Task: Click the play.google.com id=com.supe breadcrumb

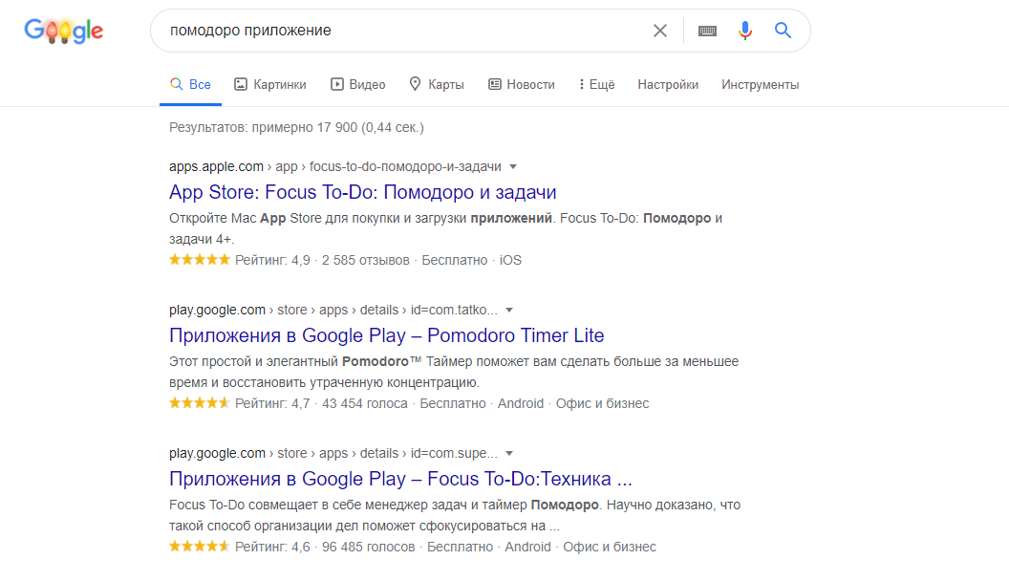Action: coord(333,454)
